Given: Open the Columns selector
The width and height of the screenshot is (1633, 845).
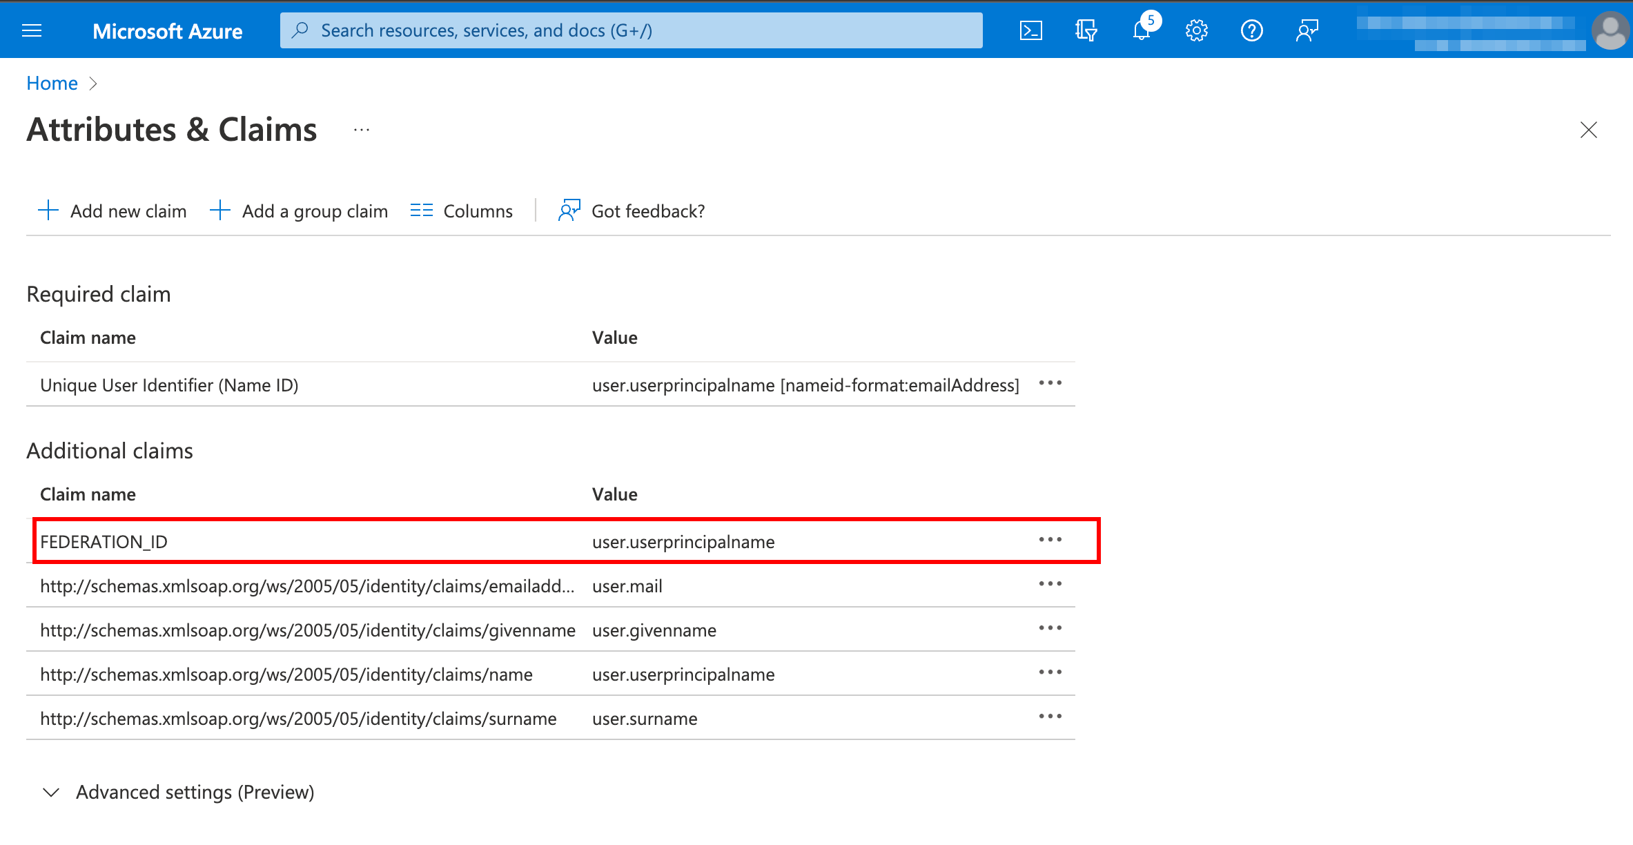Looking at the screenshot, I should (461, 211).
